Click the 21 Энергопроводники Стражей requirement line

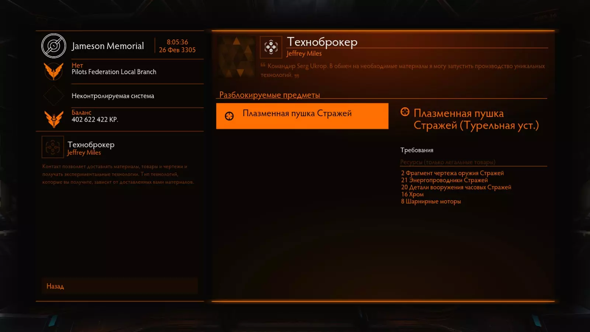pyautogui.click(x=444, y=180)
